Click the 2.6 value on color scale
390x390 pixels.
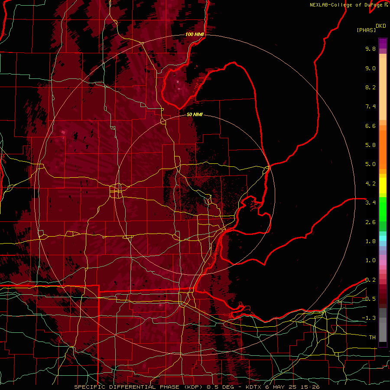[370, 222]
